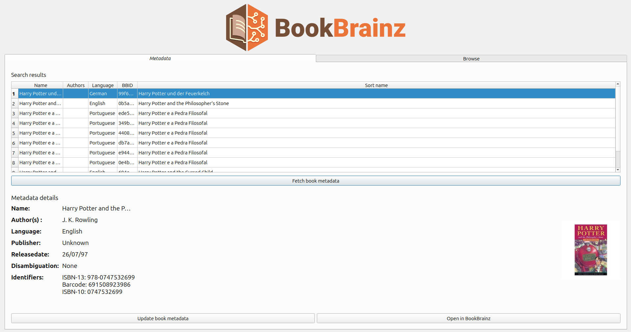Click the Fetch book metadata button
631x332 pixels.
315,181
